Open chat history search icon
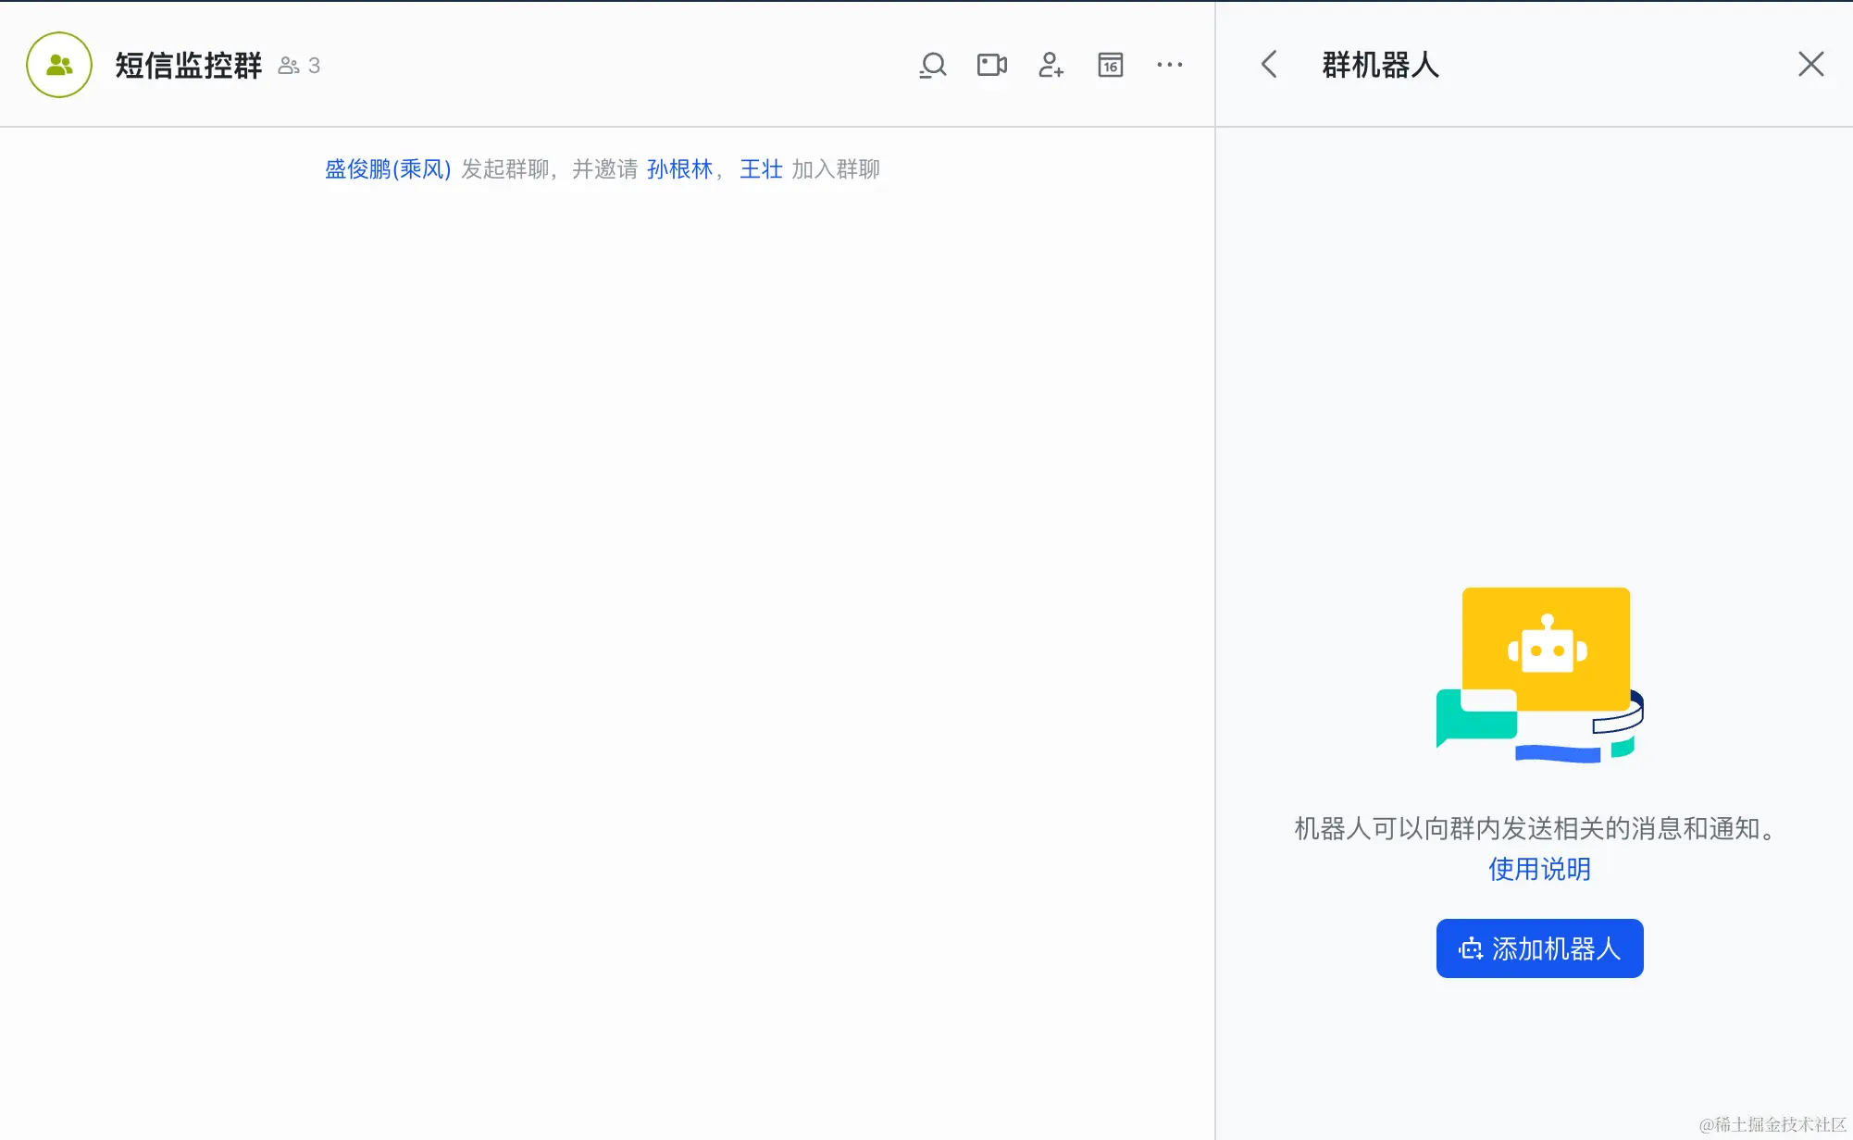1853x1140 pixels. [x=932, y=65]
